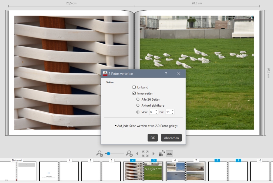Select the Alle 26 Seiten option
The width and height of the screenshot is (273, 183).
click(138, 99)
